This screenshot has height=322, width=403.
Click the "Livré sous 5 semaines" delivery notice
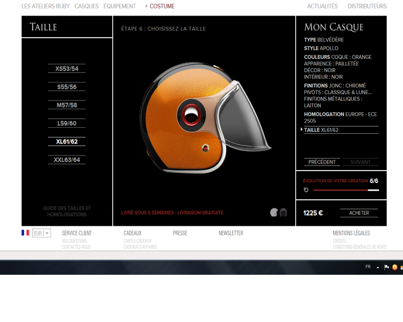[172, 213]
